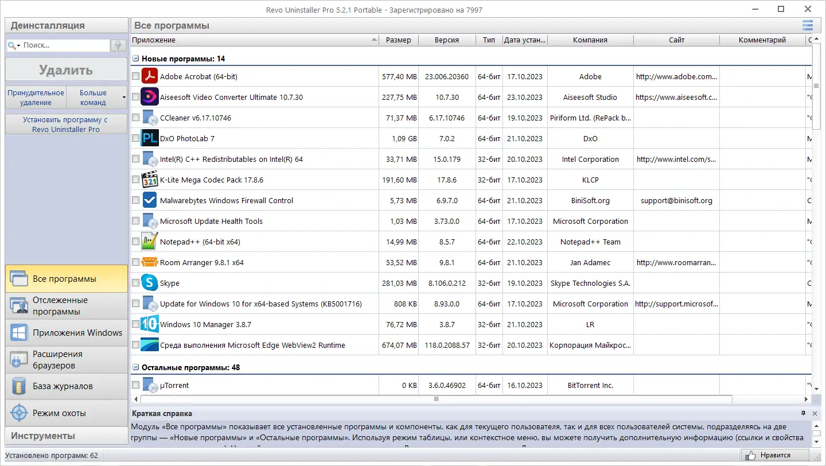This screenshot has height=466, width=826.
Task: Click into the Поиск search field
Action: 65,45
